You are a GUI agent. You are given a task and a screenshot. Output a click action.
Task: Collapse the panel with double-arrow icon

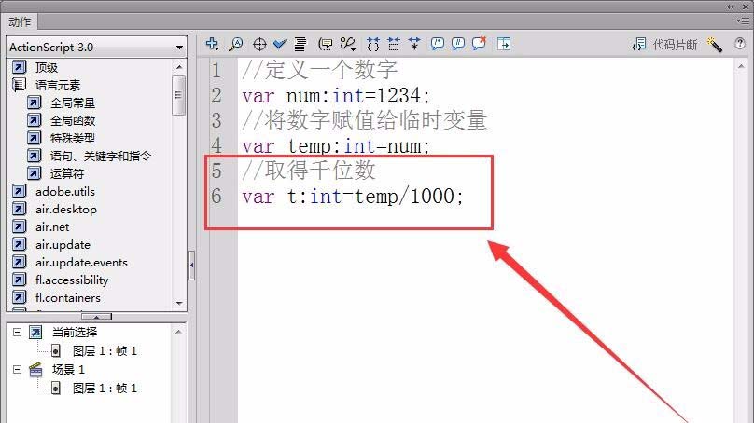point(731,7)
